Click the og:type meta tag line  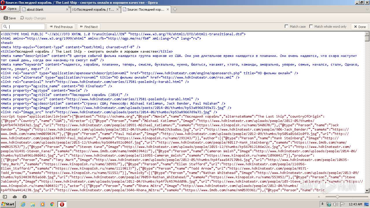pyautogui.click(x=44, y=90)
